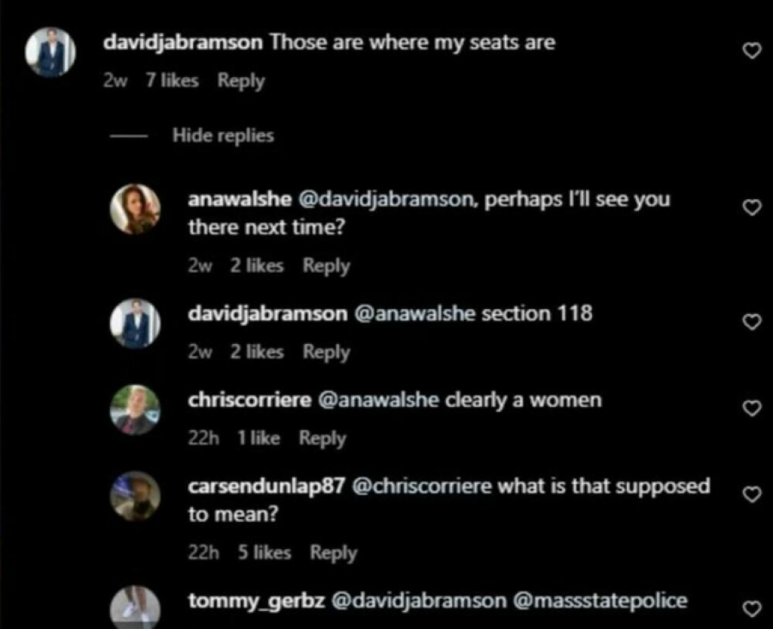This screenshot has height=629, width=773.
Task: Open carsendunlap87's profile avatar
Action: (135, 496)
